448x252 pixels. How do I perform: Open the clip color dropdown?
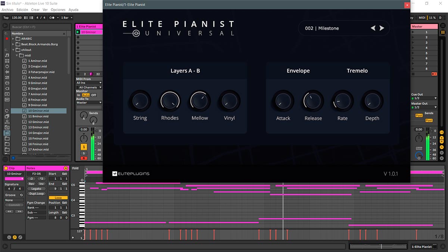pyautogui.click(x=14, y=179)
